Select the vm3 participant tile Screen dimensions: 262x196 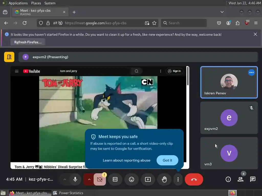(x=229, y=153)
